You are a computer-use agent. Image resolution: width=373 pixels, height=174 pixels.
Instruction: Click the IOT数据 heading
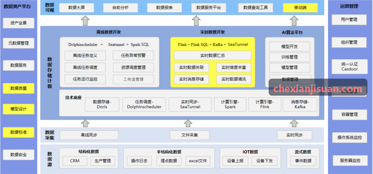click(250, 152)
